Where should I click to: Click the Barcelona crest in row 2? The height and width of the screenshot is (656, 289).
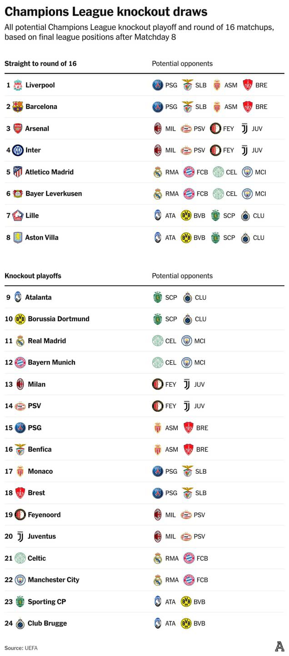click(x=18, y=107)
